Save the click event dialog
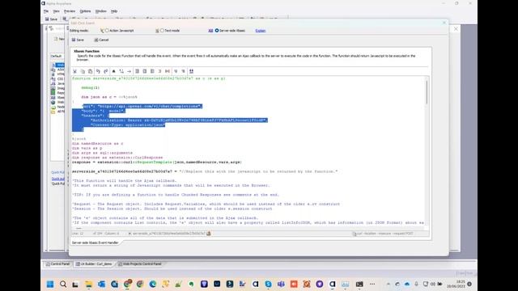 (78, 40)
